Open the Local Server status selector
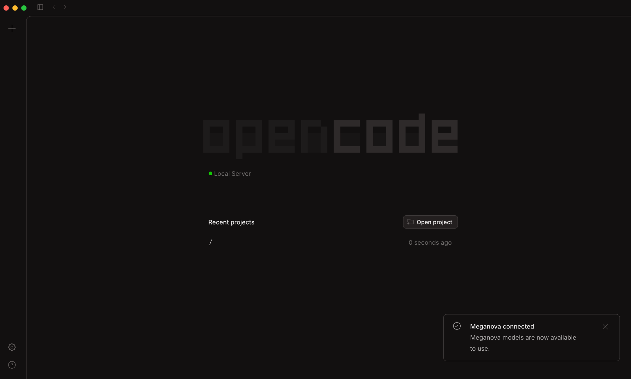631x379 pixels. pyautogui.click(x=232, y=174)
